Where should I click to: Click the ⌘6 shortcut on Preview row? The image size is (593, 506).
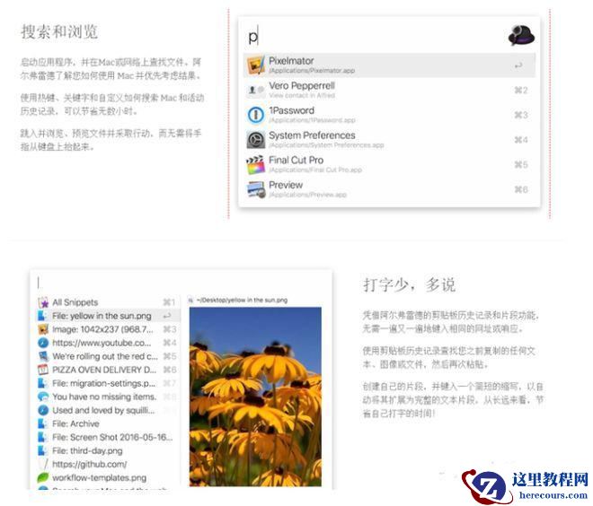click(521, 189)
